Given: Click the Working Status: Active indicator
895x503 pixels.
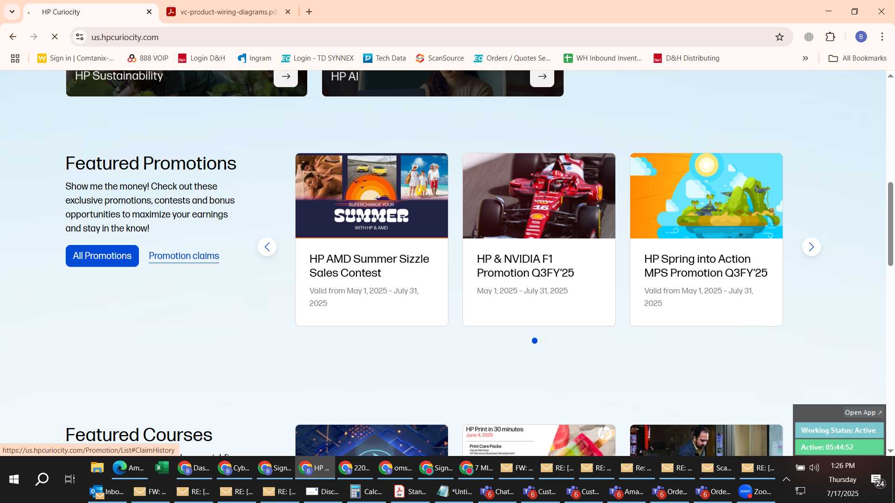Looking at the screenshot, I should pyautogui.click(x=839, y=430).
